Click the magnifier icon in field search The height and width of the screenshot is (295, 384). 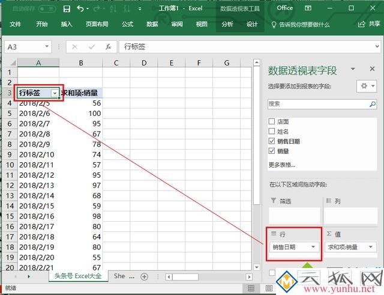point(372,104)
